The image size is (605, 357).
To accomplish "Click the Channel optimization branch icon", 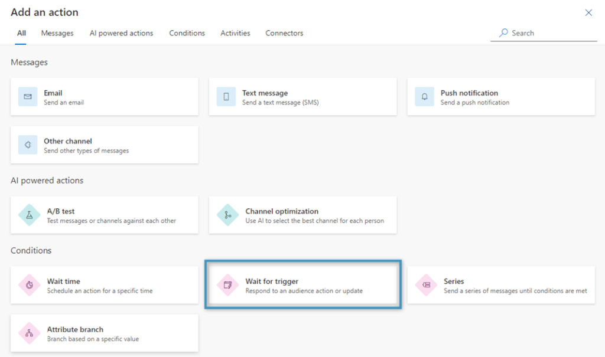I will 227,215.
